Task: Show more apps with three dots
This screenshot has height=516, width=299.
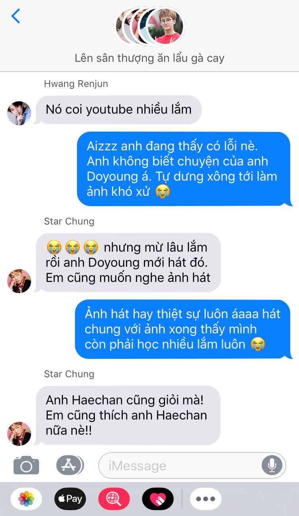Action: coord(206,498)
